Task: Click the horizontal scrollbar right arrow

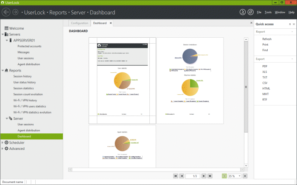Action: point(242,169)
